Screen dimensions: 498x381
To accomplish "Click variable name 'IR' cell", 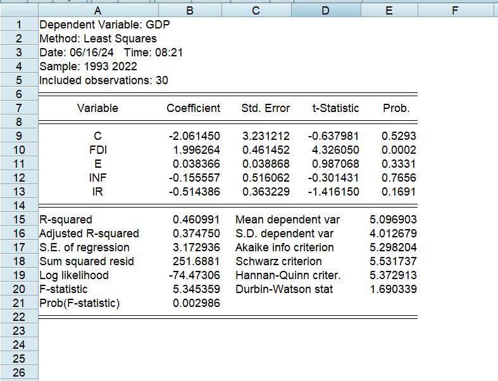I will point(97,192).
